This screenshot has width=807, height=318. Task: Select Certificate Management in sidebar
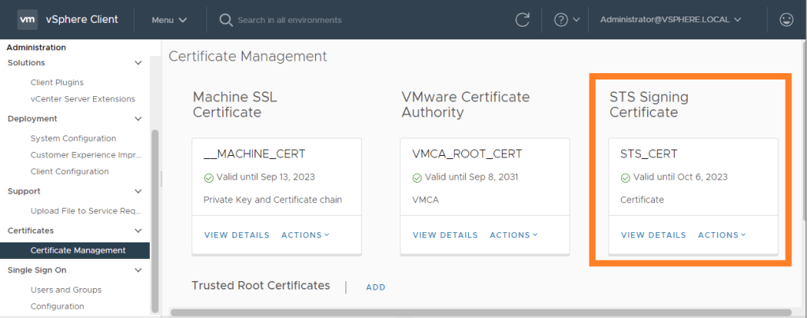click(75, 250)
